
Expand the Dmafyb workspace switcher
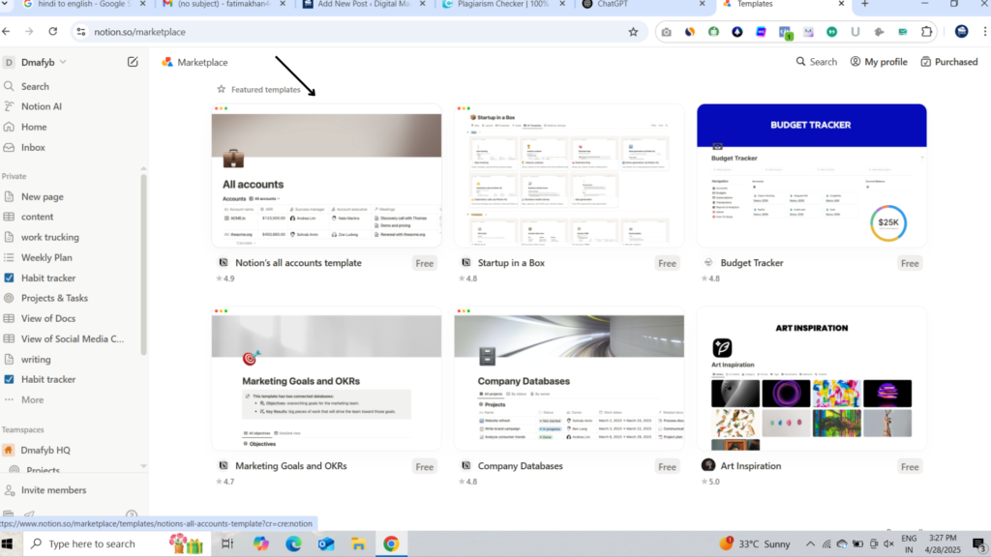43,62
